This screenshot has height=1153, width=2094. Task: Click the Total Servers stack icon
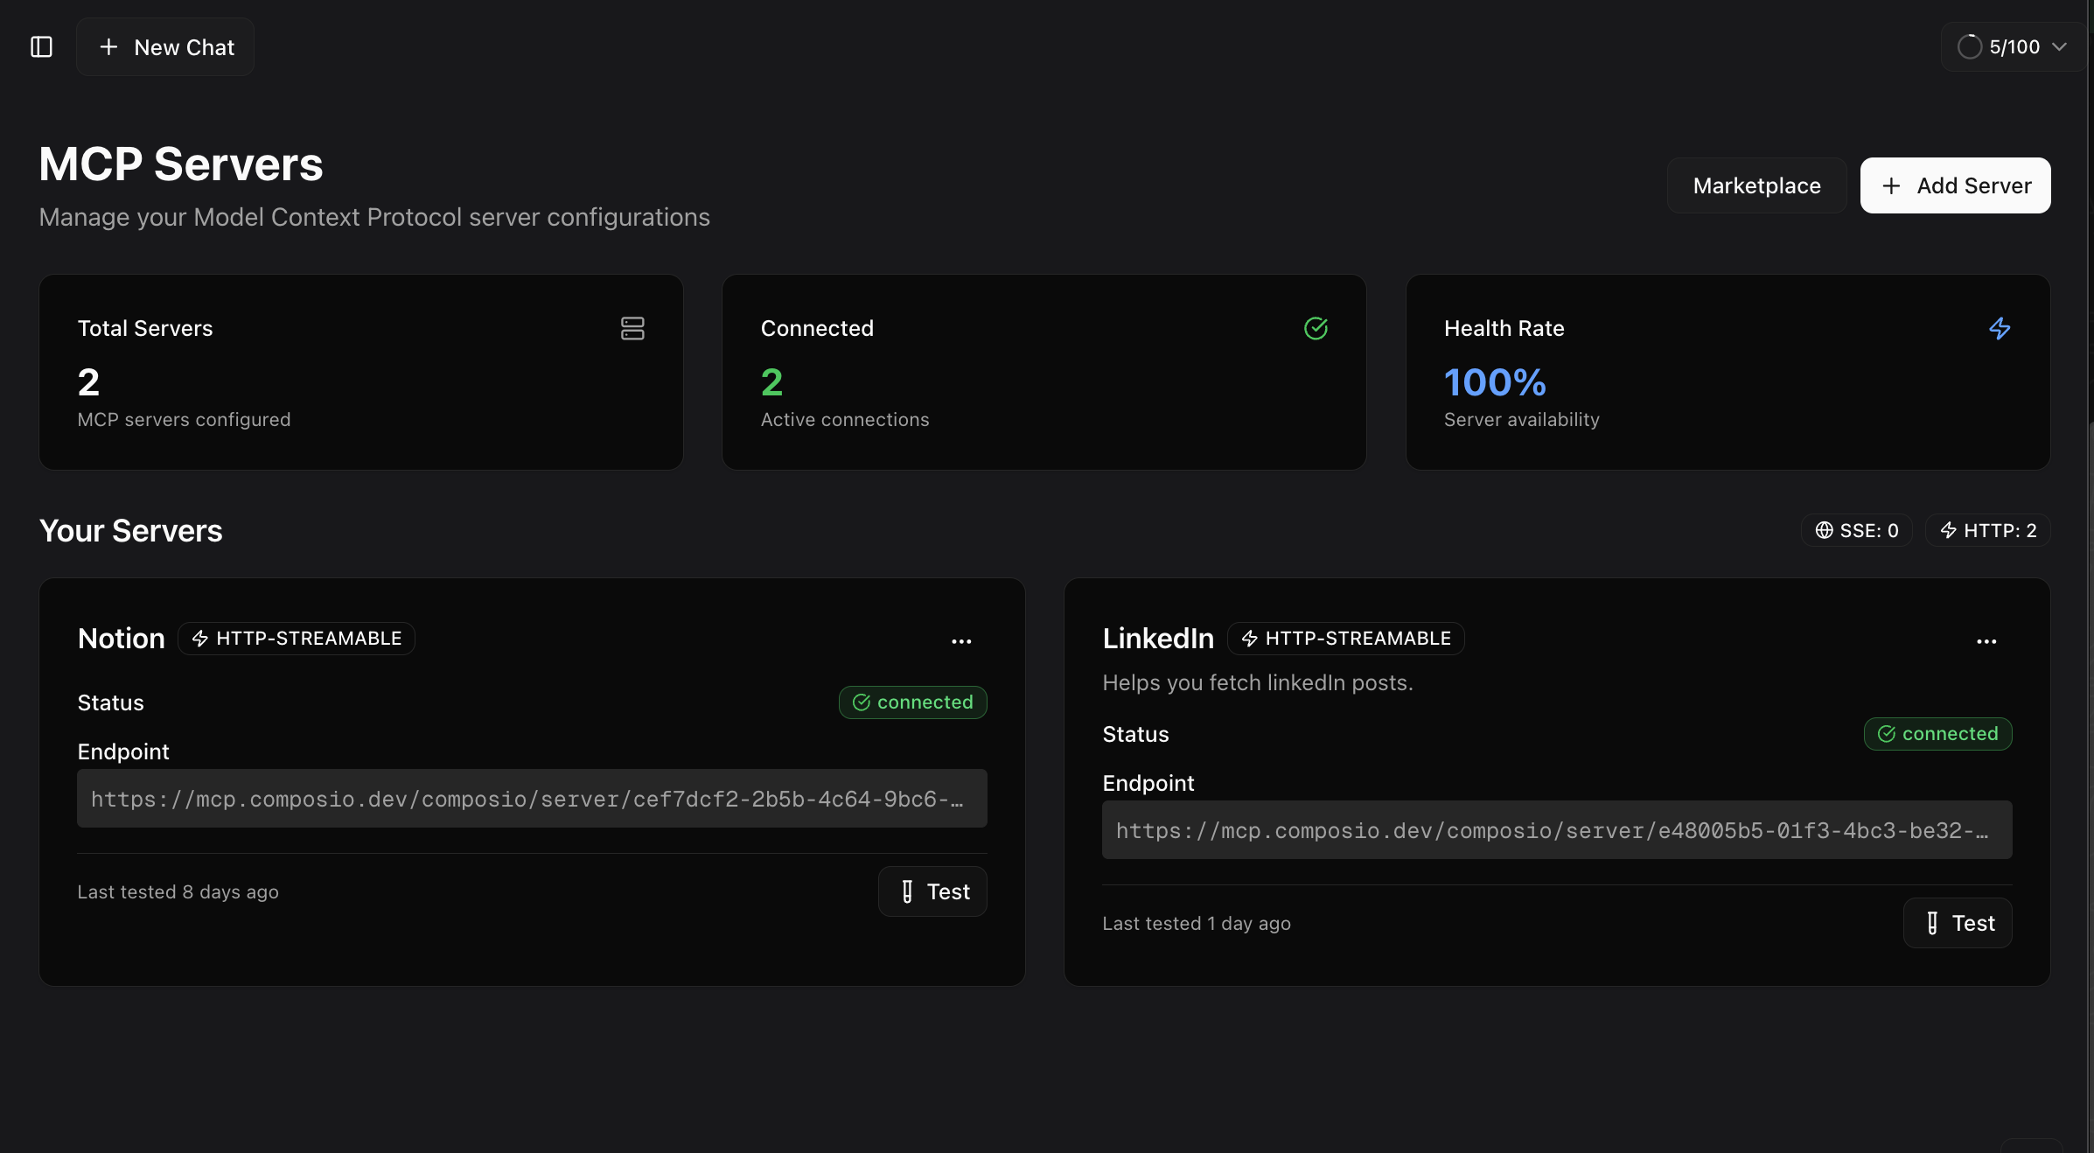[x=632, y=328]
